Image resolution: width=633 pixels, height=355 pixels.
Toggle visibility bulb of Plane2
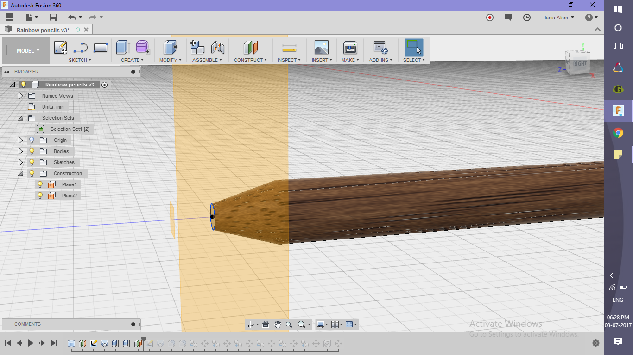[40, 196]
